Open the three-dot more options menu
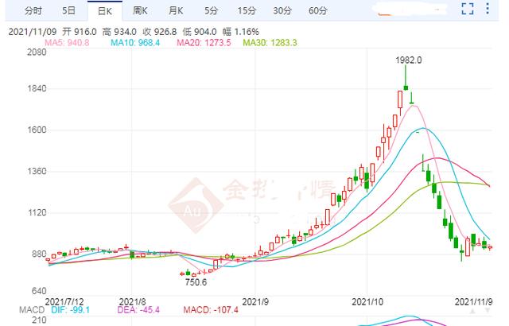The image size is (509, 326). 492,10
